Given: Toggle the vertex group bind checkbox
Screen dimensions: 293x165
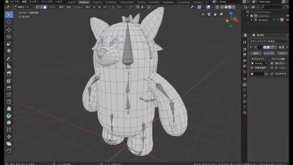Looking at the screenshot, I should (x=272, y=63).
